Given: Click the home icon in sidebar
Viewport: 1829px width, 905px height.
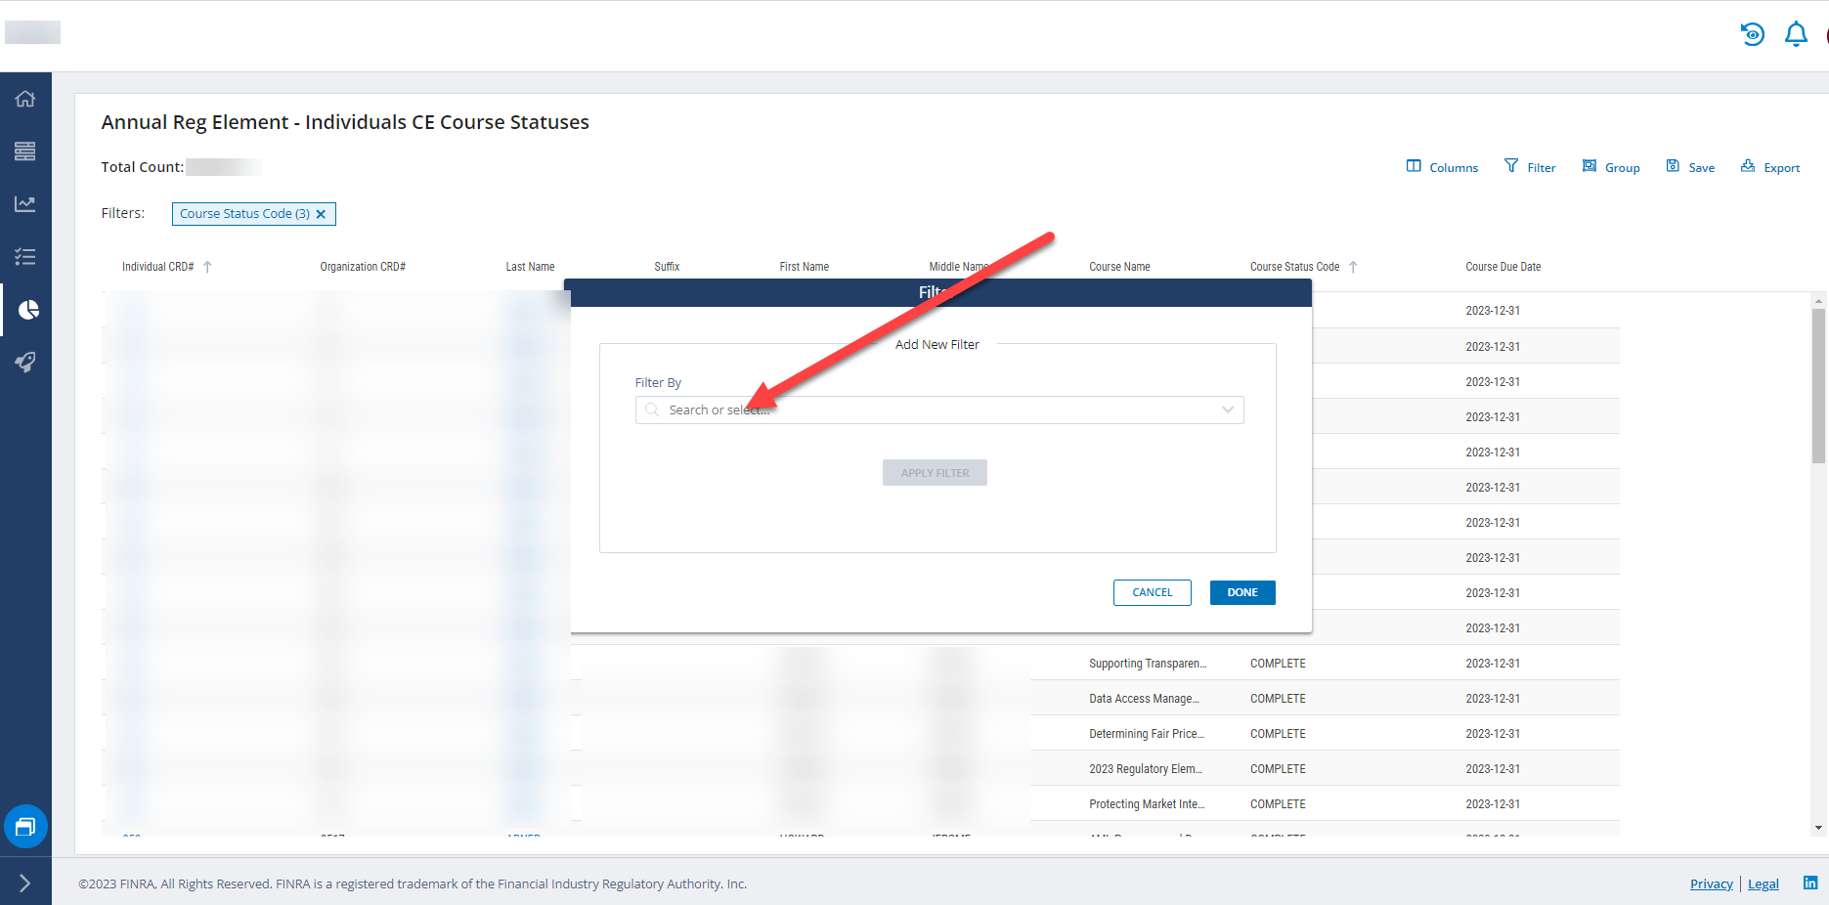Looking at the screenshot, I should (x=25, y=99).
